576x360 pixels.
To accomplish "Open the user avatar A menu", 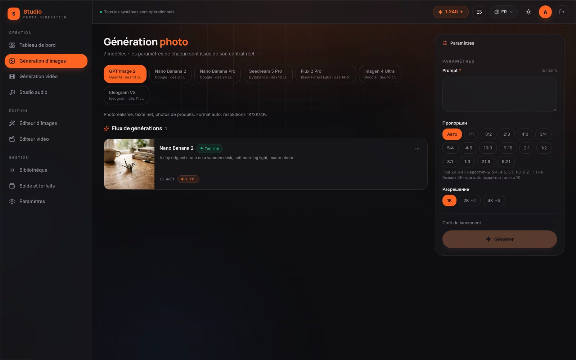I will (545, 12).
